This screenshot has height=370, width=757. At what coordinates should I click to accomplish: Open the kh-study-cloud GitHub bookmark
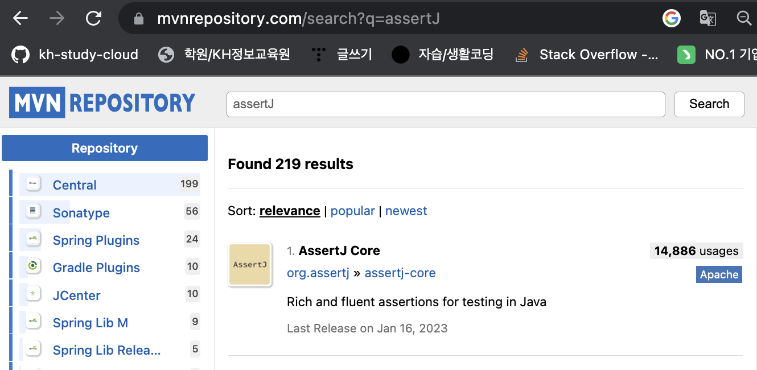75,55
